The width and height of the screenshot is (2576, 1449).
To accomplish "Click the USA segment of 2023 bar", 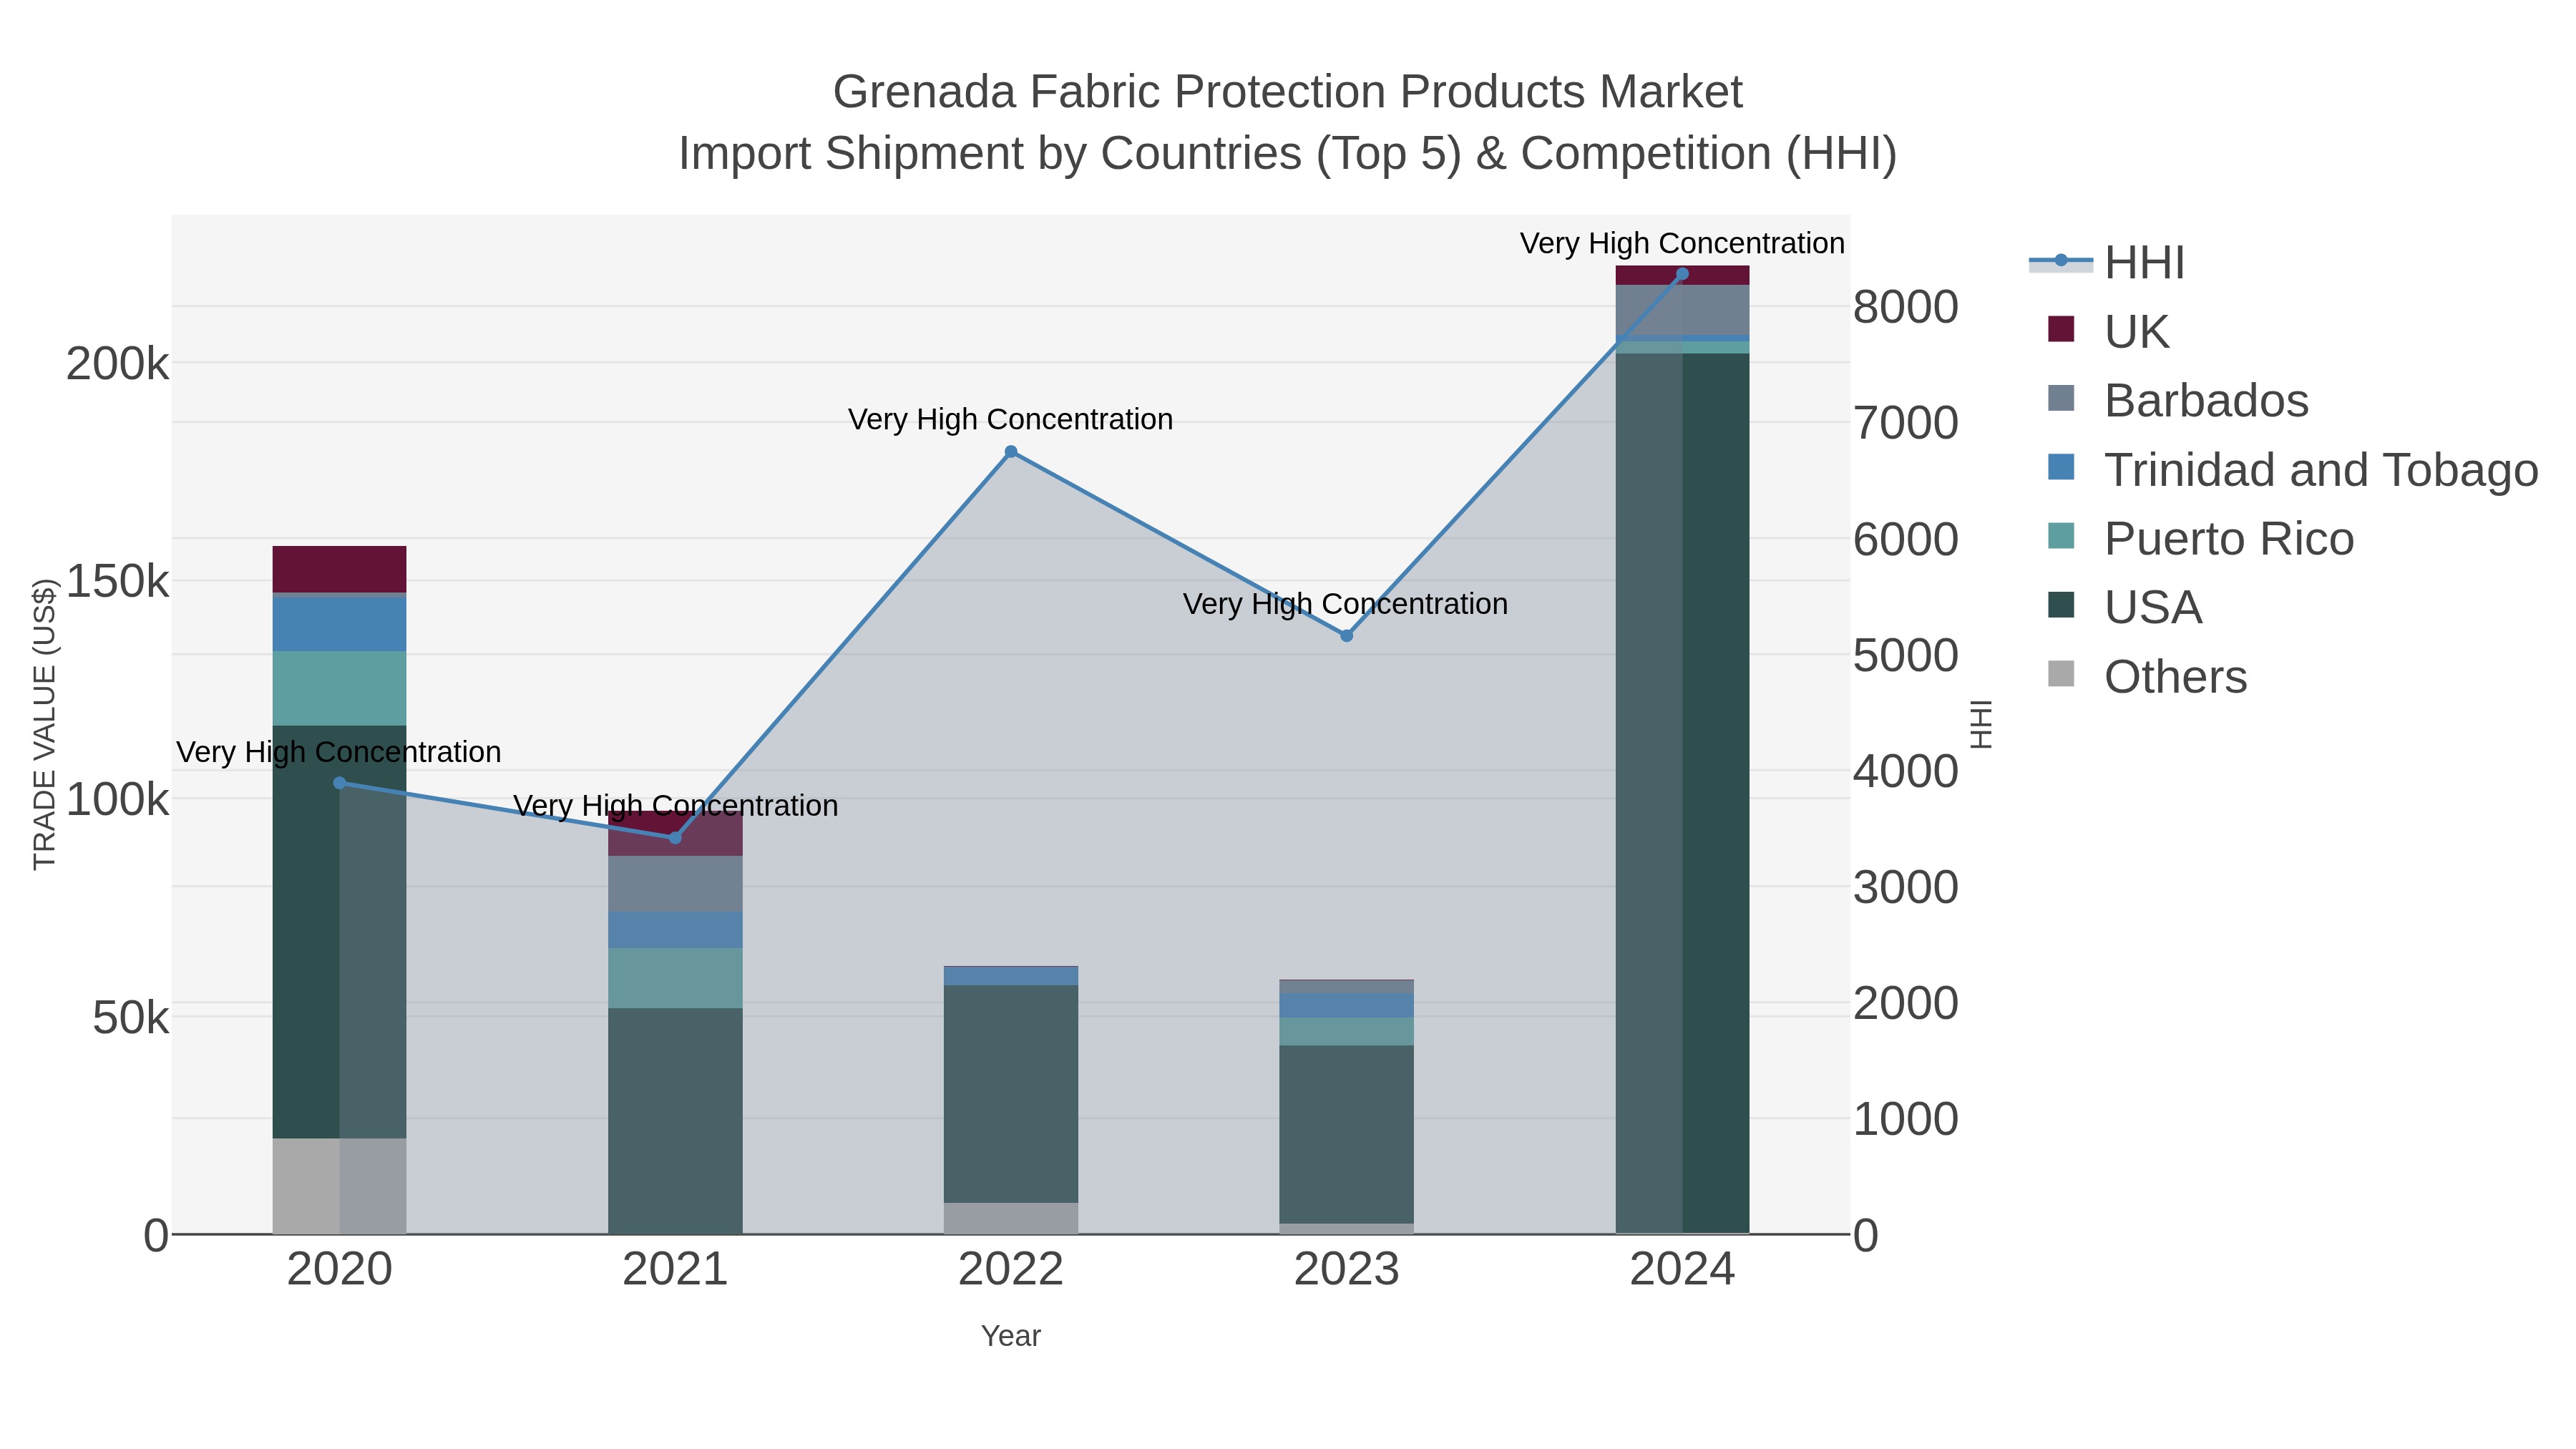I will tap(1347, 1135).
